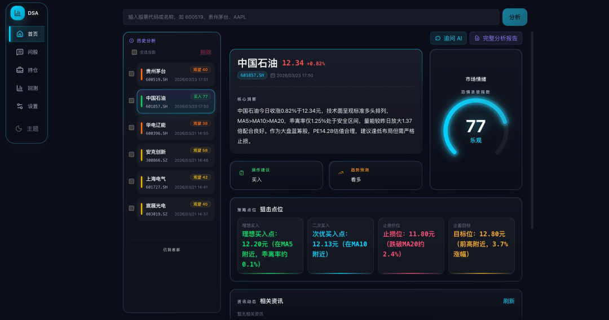609x320 pixels.
Task: Click the document icon in 完整分析报告 button
Action: [x=478, y=38]
